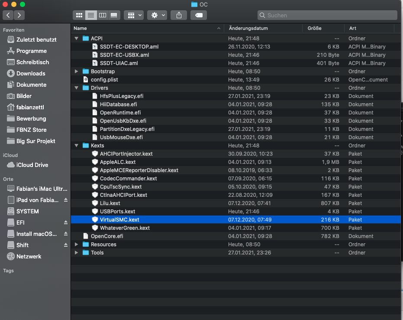Image resolution: width=403 pixels, height=320 pixels.
Task: Click the Edit Tags button
Action: (x=199, y=15)
